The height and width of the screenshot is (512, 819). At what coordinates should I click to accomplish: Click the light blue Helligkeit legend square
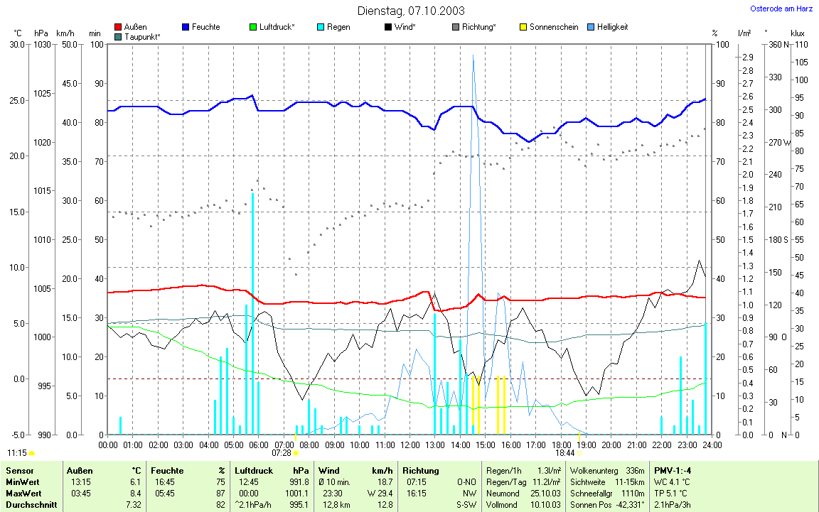coord(590,27)
